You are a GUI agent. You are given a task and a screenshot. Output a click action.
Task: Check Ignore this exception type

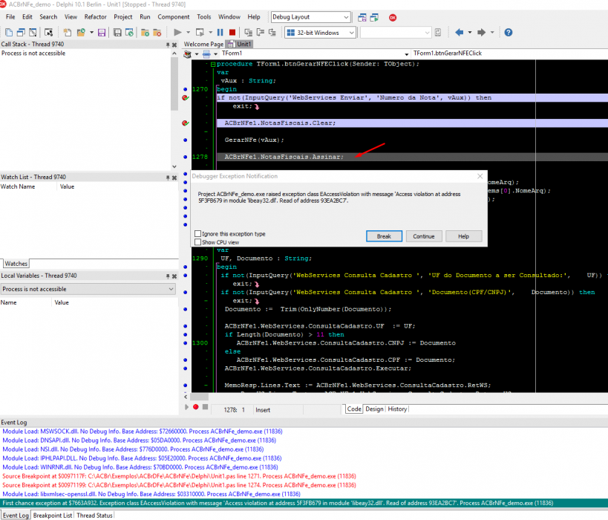click(197, 233)
